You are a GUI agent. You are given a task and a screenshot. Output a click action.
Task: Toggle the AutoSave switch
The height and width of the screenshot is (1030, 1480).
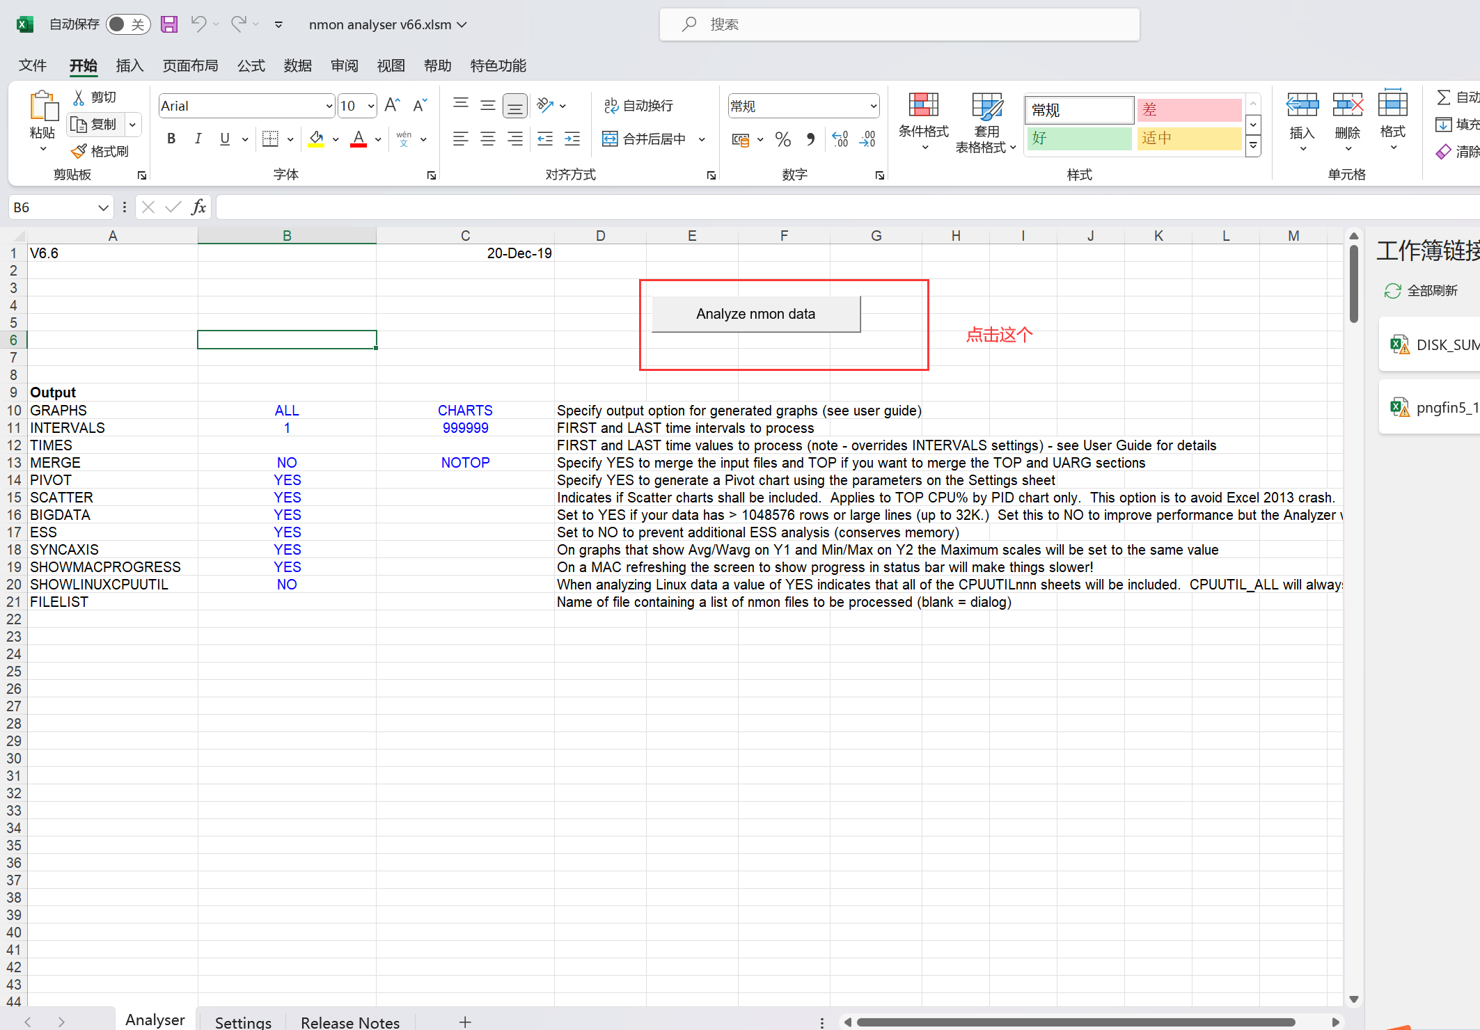point(127,24)
